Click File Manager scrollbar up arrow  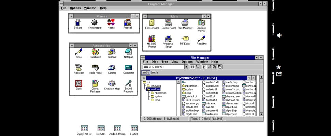[x=261, y=77]
